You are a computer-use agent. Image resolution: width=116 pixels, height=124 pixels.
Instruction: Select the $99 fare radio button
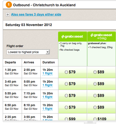click(x=66, y=119)
